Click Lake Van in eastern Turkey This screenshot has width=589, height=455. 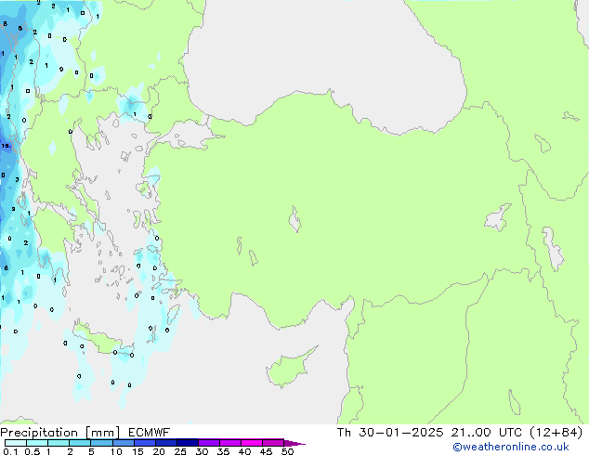pos(496,217)
